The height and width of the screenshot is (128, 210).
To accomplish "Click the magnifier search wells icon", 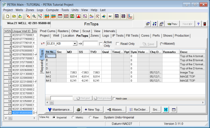I will [x=34, y=16].
